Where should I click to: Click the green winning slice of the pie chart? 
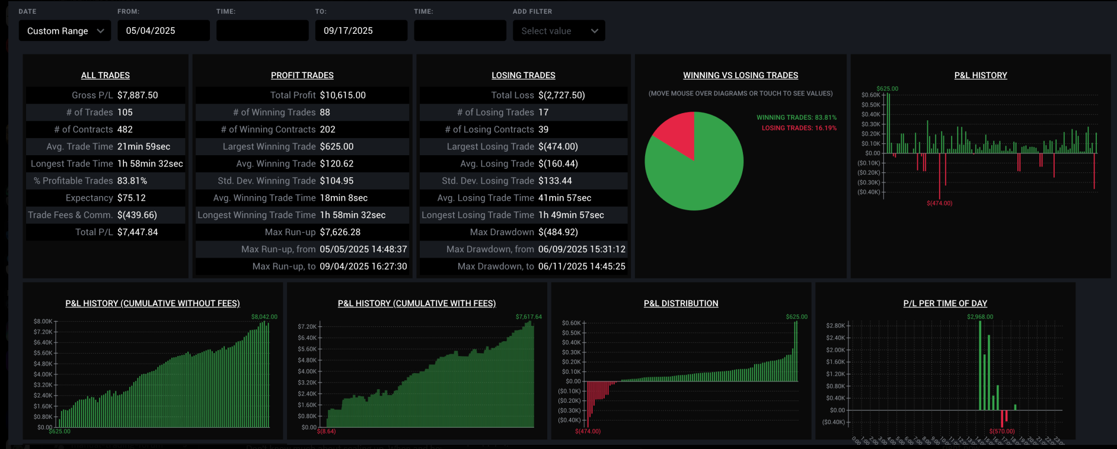[703, 175]
